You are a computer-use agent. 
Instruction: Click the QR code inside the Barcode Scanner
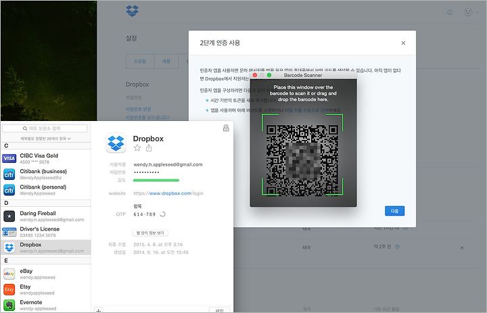coord(302,160)
